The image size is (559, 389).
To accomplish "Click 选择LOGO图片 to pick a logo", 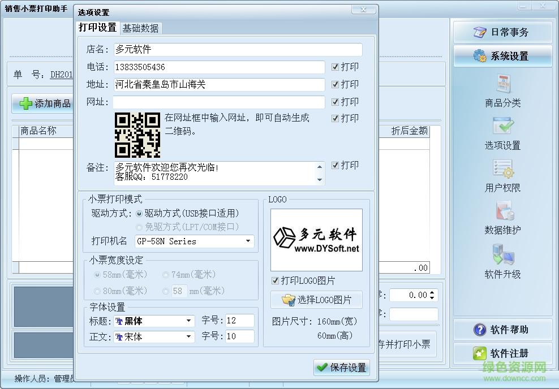I will [316, 300].
